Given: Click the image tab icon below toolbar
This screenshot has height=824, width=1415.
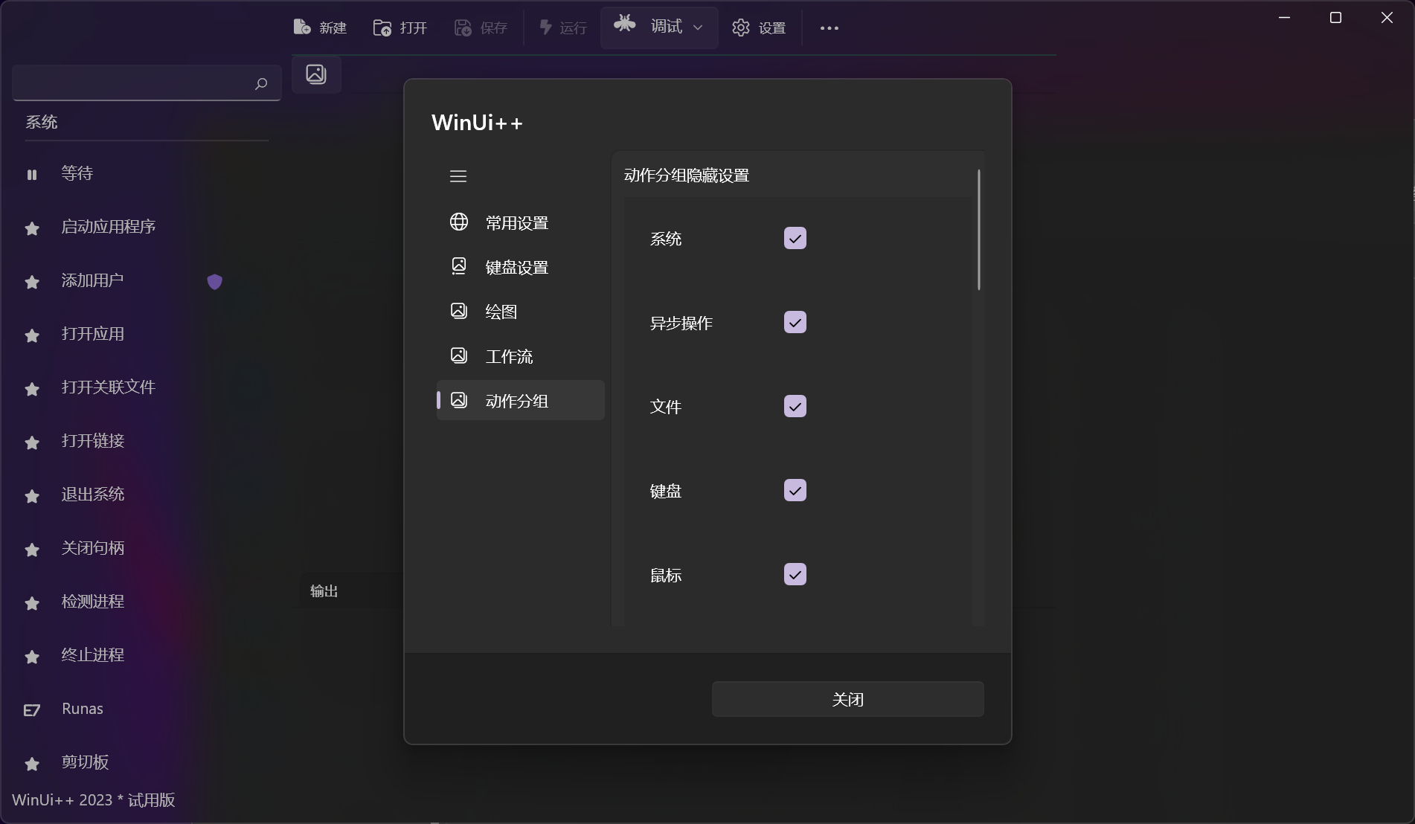Looking at the screenshot, I should 316,74.
